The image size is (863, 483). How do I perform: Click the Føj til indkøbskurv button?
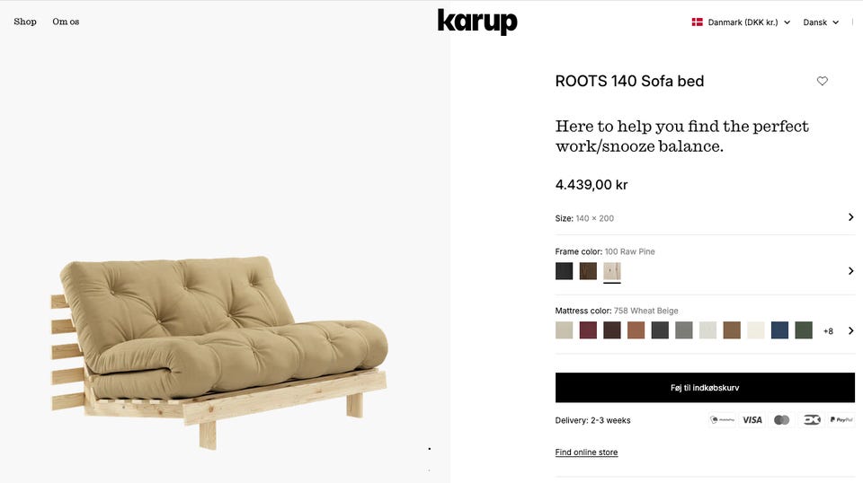click(x=705, y=388)
